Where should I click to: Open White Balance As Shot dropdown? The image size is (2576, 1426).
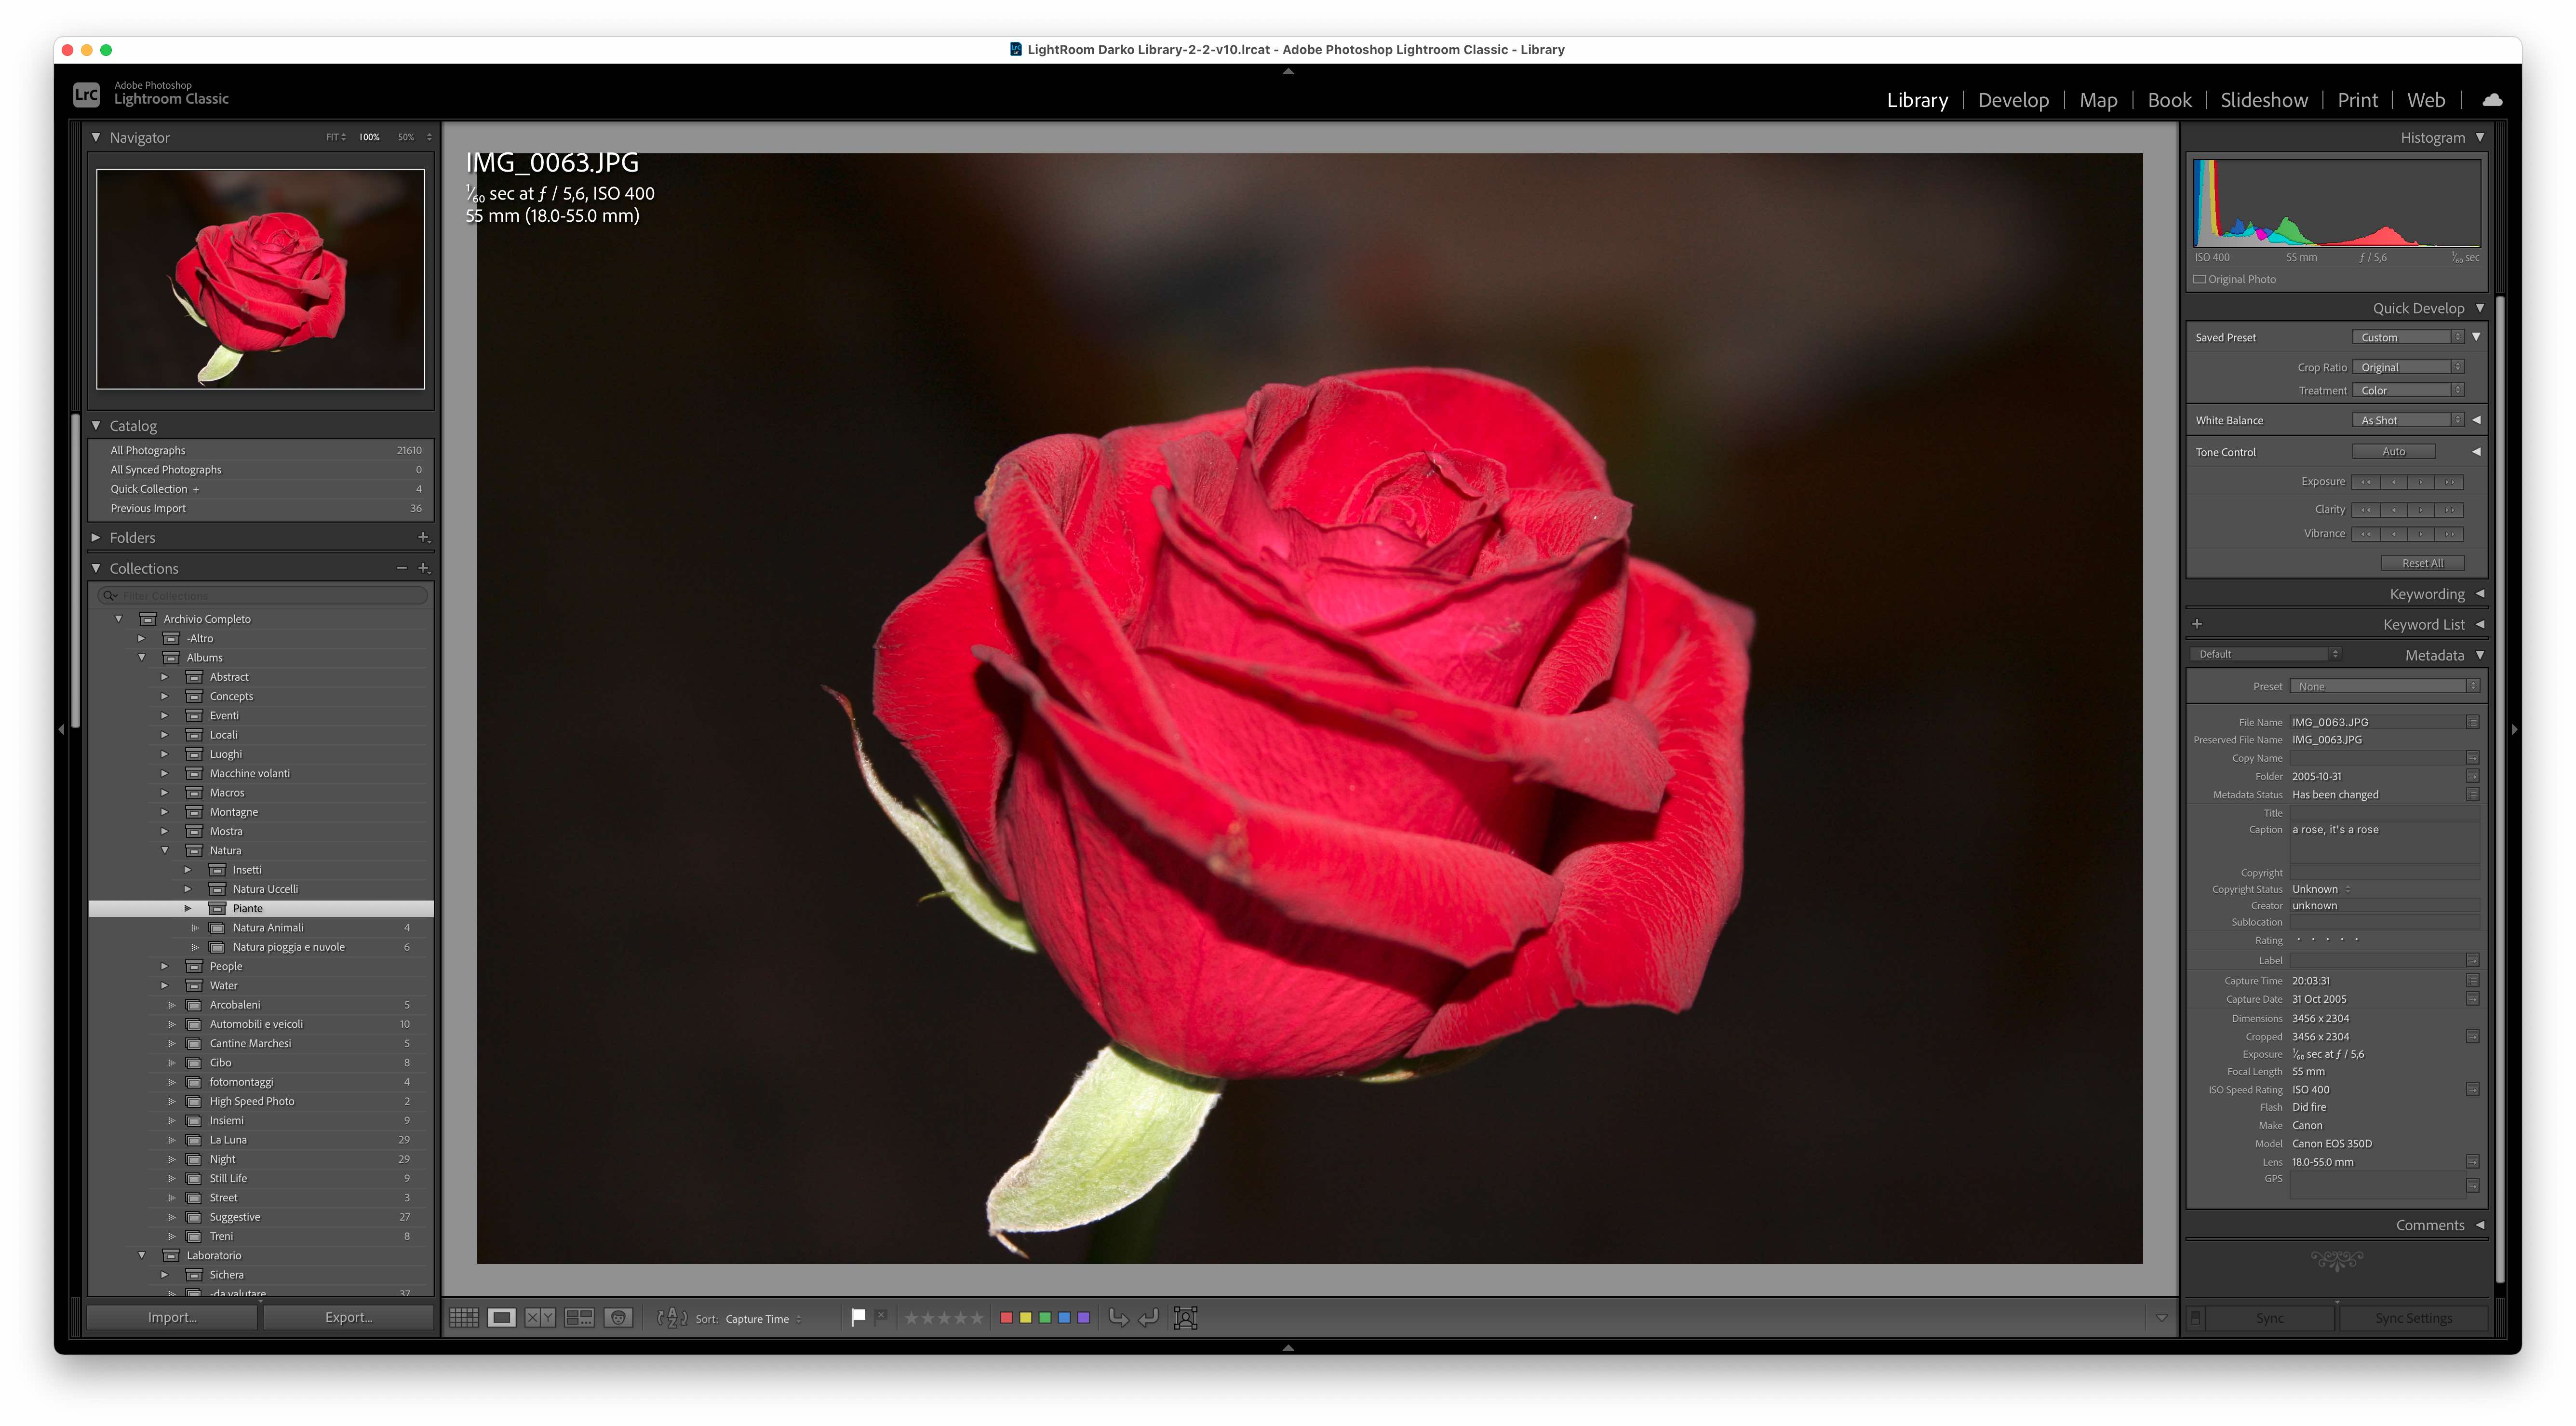point(2408,421)
